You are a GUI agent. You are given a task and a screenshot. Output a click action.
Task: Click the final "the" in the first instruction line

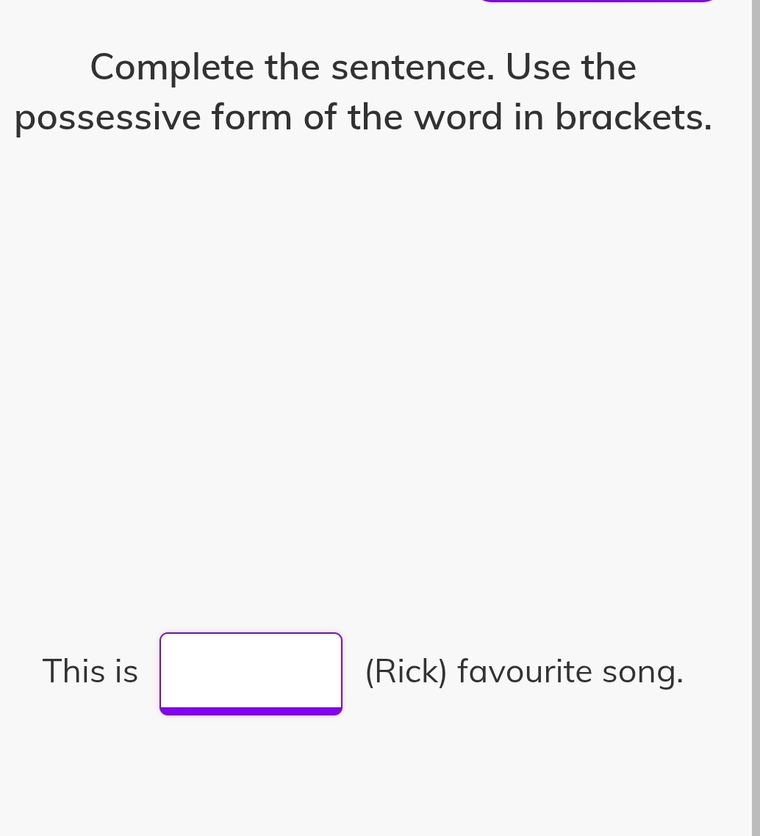(609, 68)
